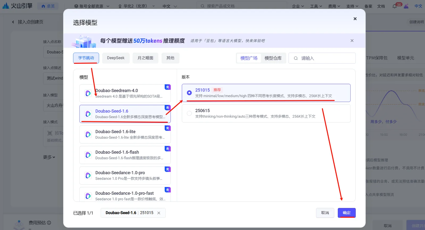Image resolution: width=425 pixels, height=230 pixels.
Task: Switch to 模型广场 view
Action: (249, 58)
